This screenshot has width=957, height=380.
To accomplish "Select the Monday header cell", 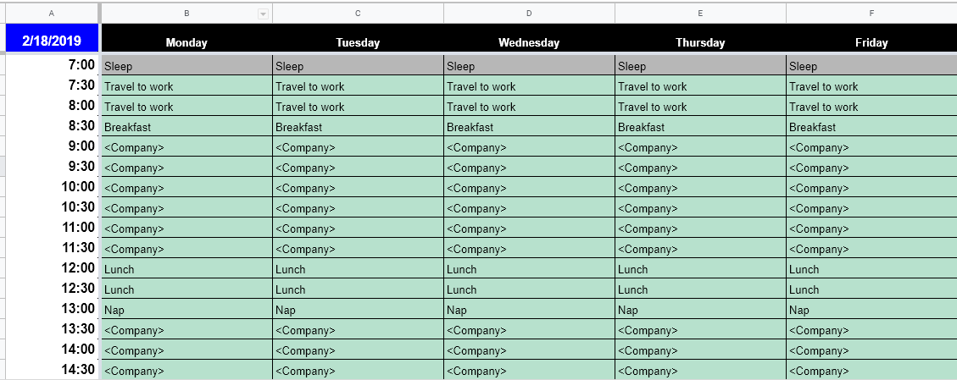I will [186, 42].
